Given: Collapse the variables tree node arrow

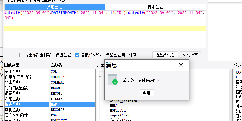Looking at the screenshot, I should click(x=100, y=77).
